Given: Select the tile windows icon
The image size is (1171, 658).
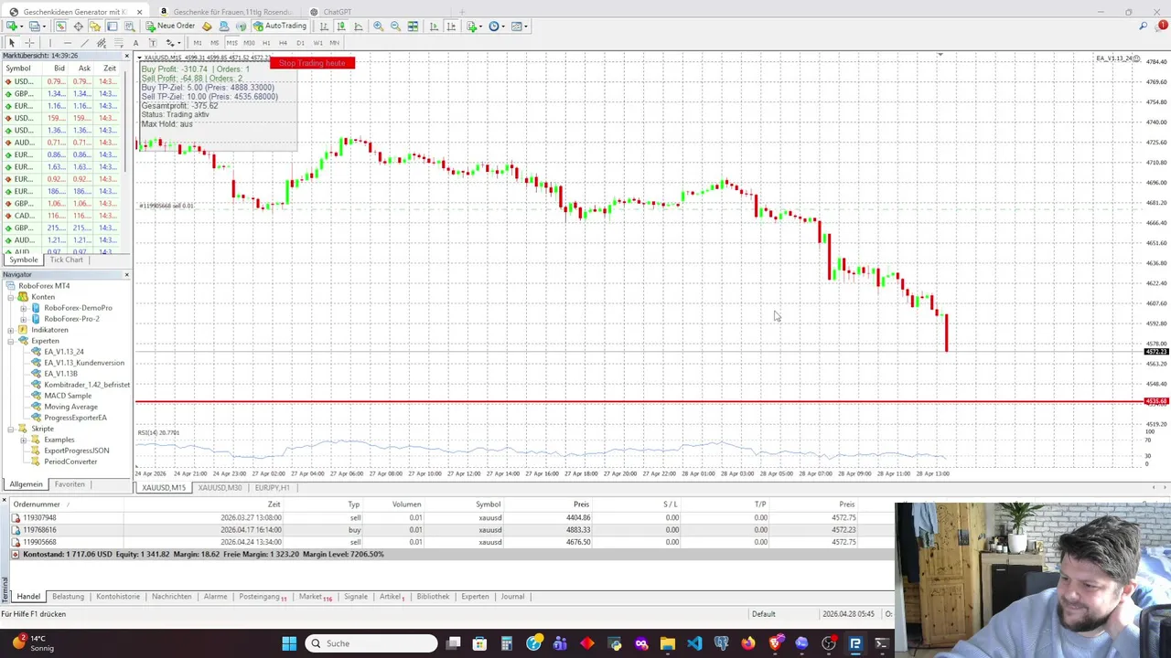Looking at the screenshot, I should click(x=413, y=26).
